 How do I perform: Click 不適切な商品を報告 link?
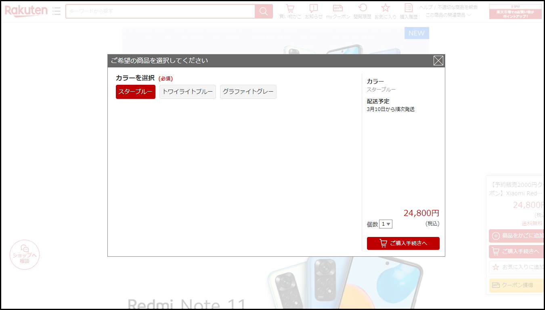458,7
